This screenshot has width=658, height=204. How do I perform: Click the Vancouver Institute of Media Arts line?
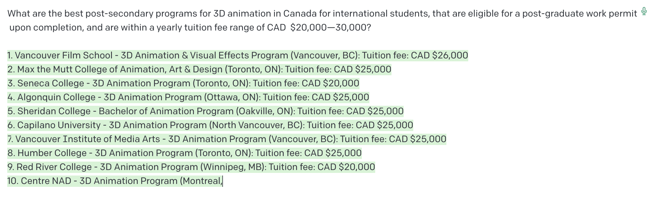pos(227,139)
